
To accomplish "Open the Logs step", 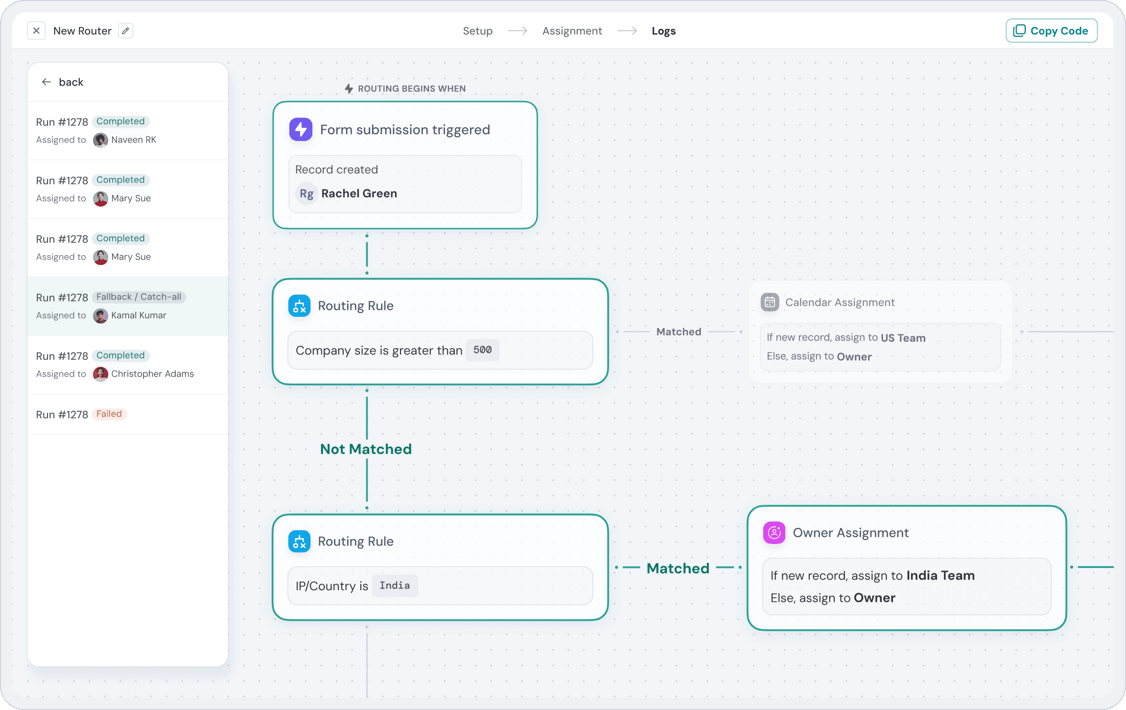I will (x=663, y=31).
